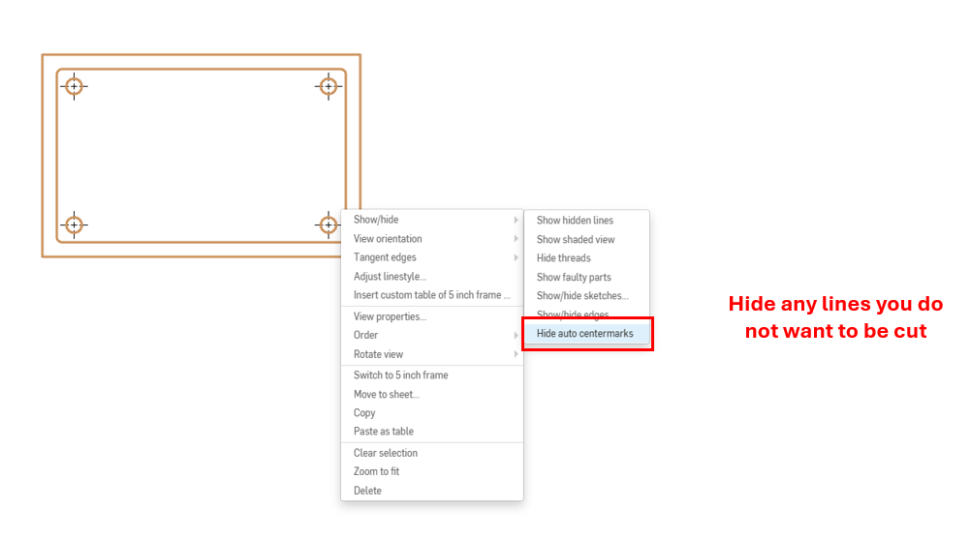Expand the View orientation submenu
This screenshot has width=971, height=539.
coord(388,239)
